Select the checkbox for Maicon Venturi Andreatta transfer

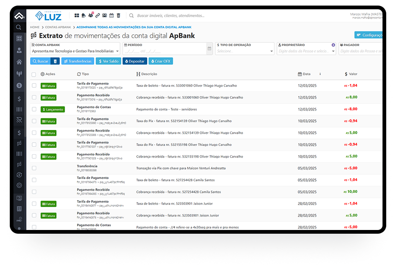(34, 168)
